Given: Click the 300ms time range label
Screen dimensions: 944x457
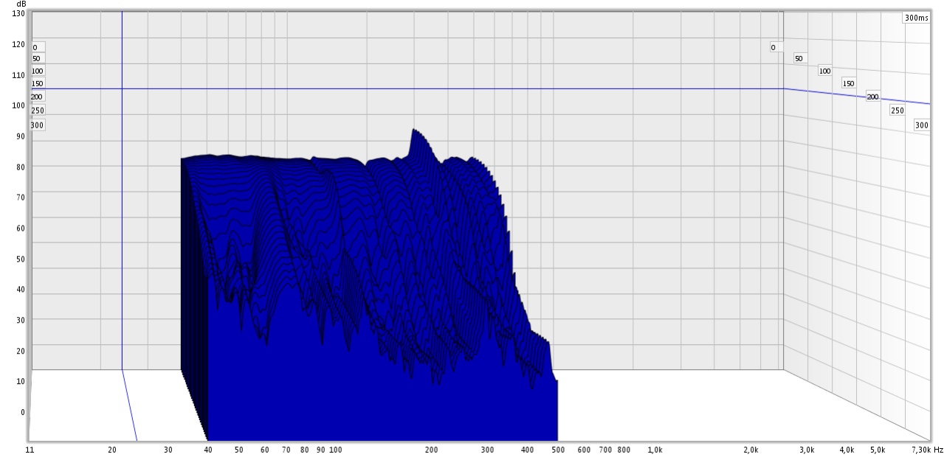Looking at the screenshot, I should 916,18.
